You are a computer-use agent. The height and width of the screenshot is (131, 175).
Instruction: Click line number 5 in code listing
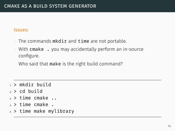(10, 112)
